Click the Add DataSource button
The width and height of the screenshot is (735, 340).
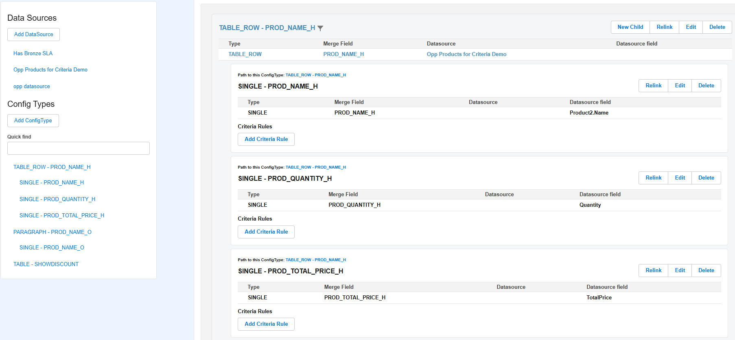(33, 35)
